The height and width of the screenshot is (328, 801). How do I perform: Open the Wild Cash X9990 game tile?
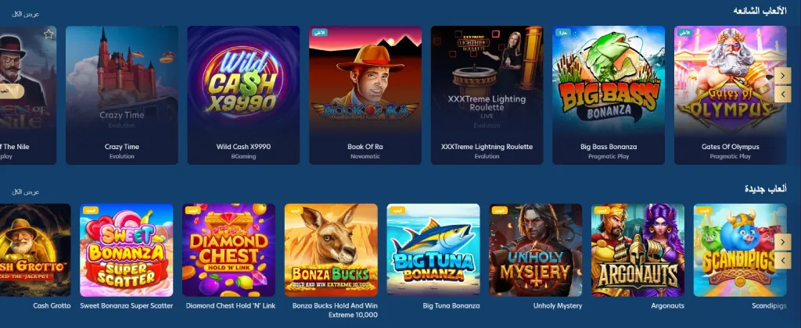(244, 95)
